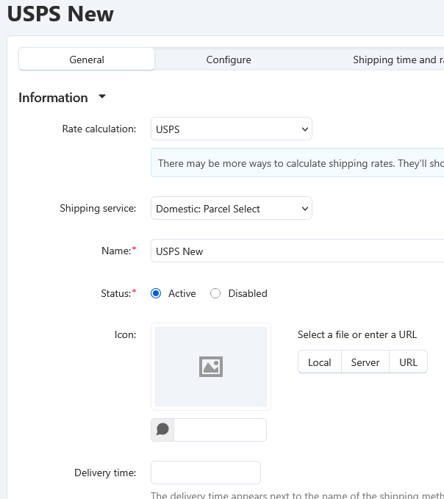Open the Rate calculation dropdown
The height and width of the screenshot is (499, 444).
click(231, 129)
